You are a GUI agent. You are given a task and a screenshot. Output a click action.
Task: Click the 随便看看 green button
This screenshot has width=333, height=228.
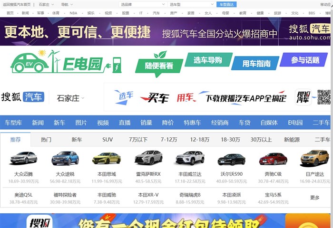[159, 66]
